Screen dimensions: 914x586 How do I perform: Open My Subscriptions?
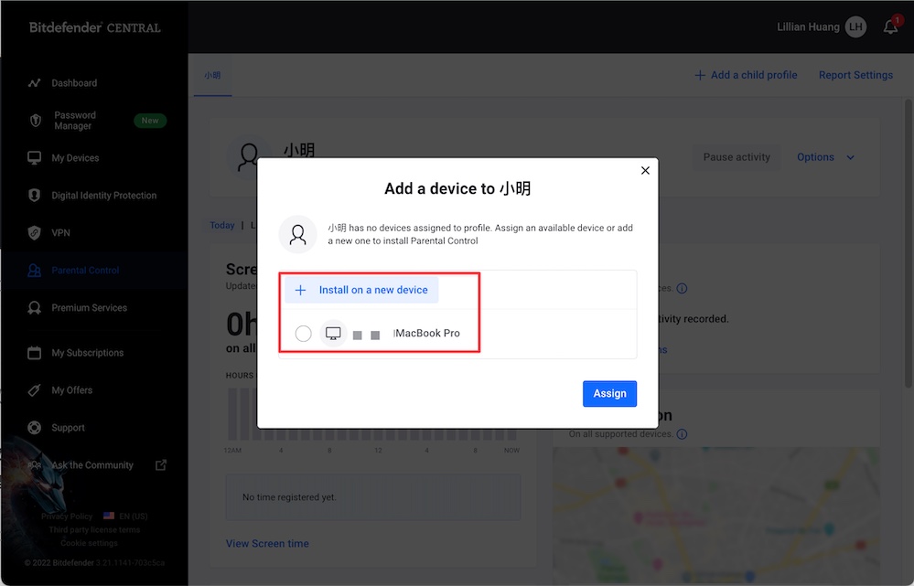pyautogui.click(x=88, y=352)
